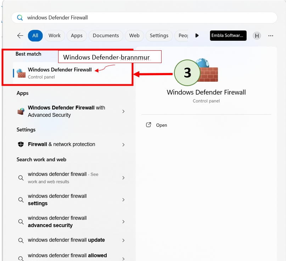
Task: Click the H user profile avatar
Action: 257,35
